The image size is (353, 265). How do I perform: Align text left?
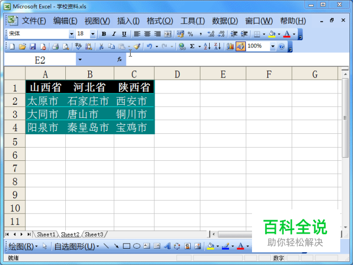137,34
